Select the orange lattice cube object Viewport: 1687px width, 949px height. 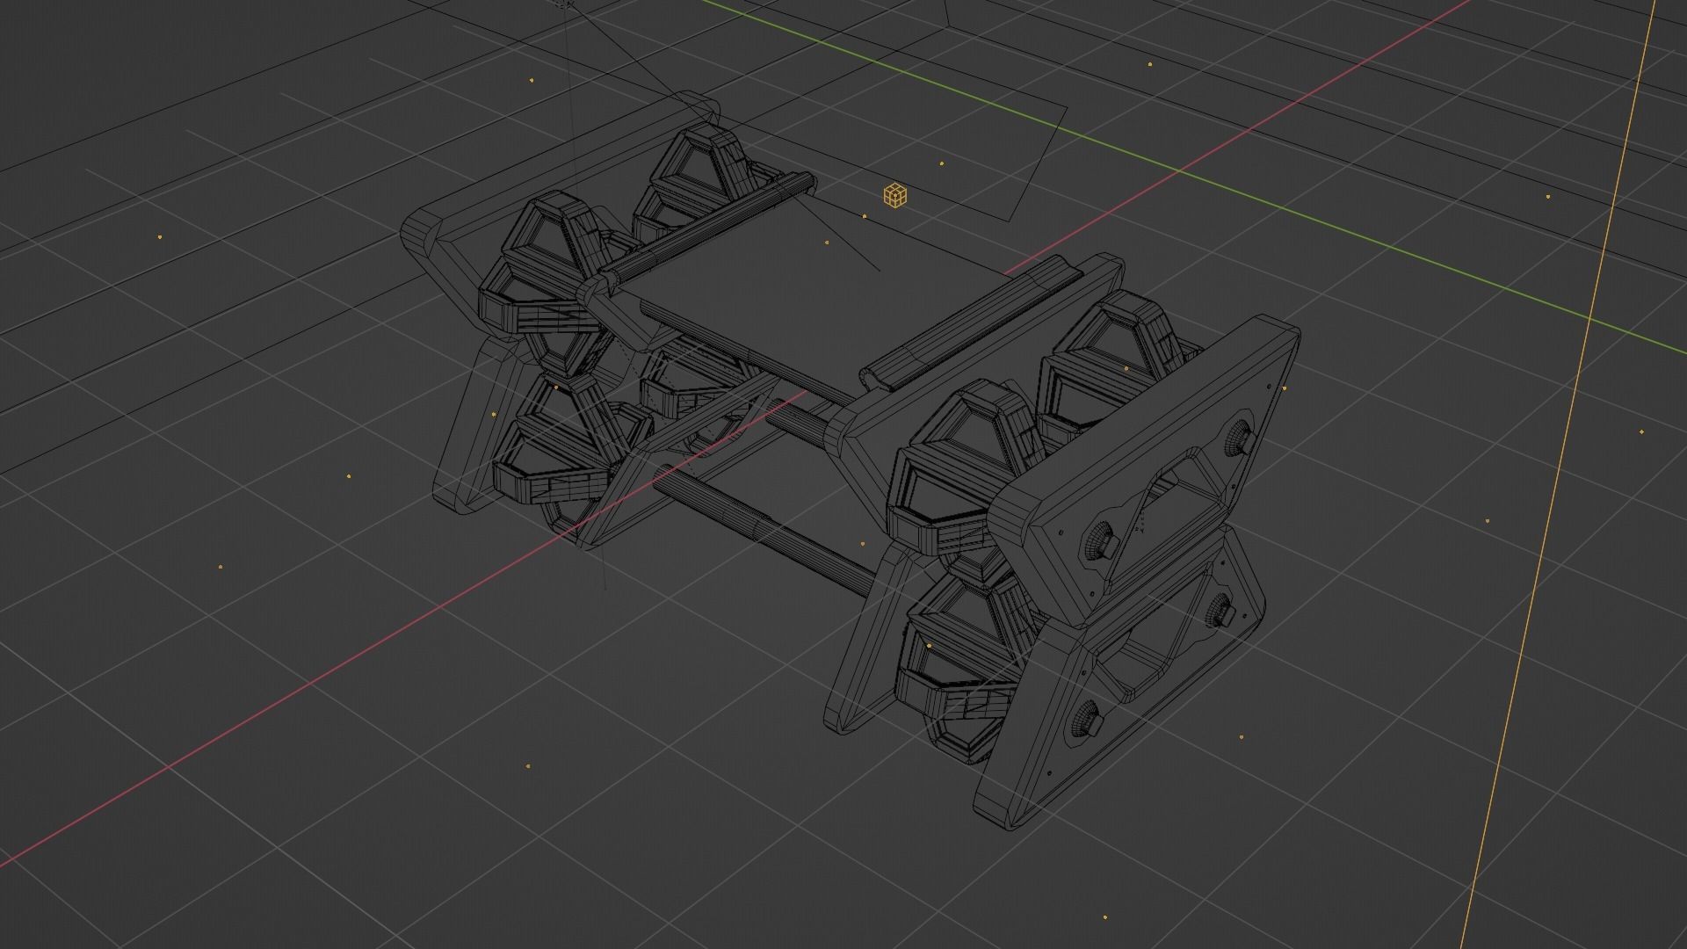click(x=894, y=195)
